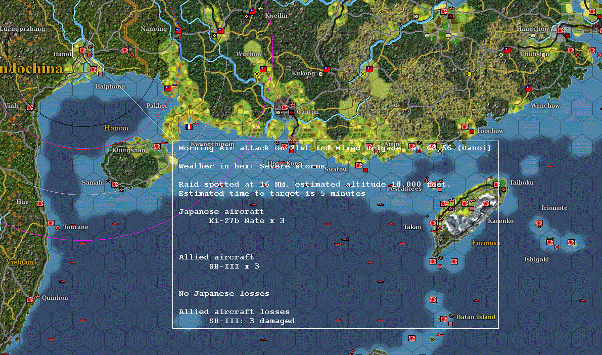
Task: Click the 'Japanese aircraft' heading
Action: pyautogui.click(x=221, y=212)
